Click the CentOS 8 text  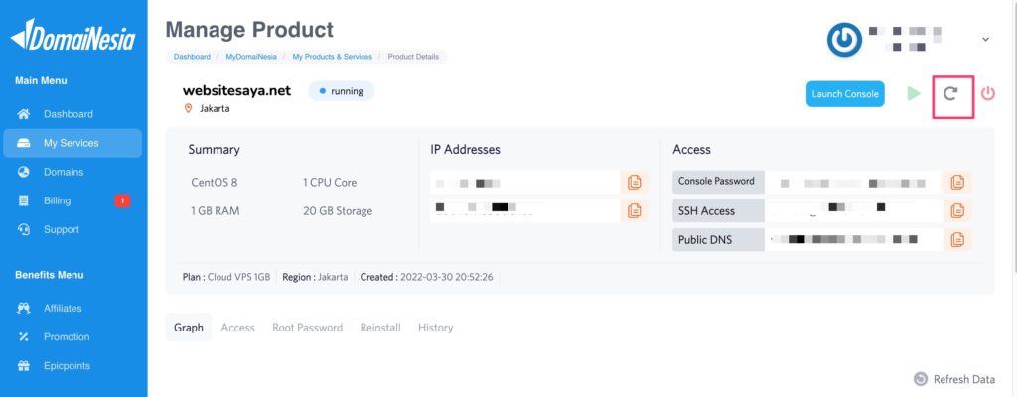click(215, 183)
